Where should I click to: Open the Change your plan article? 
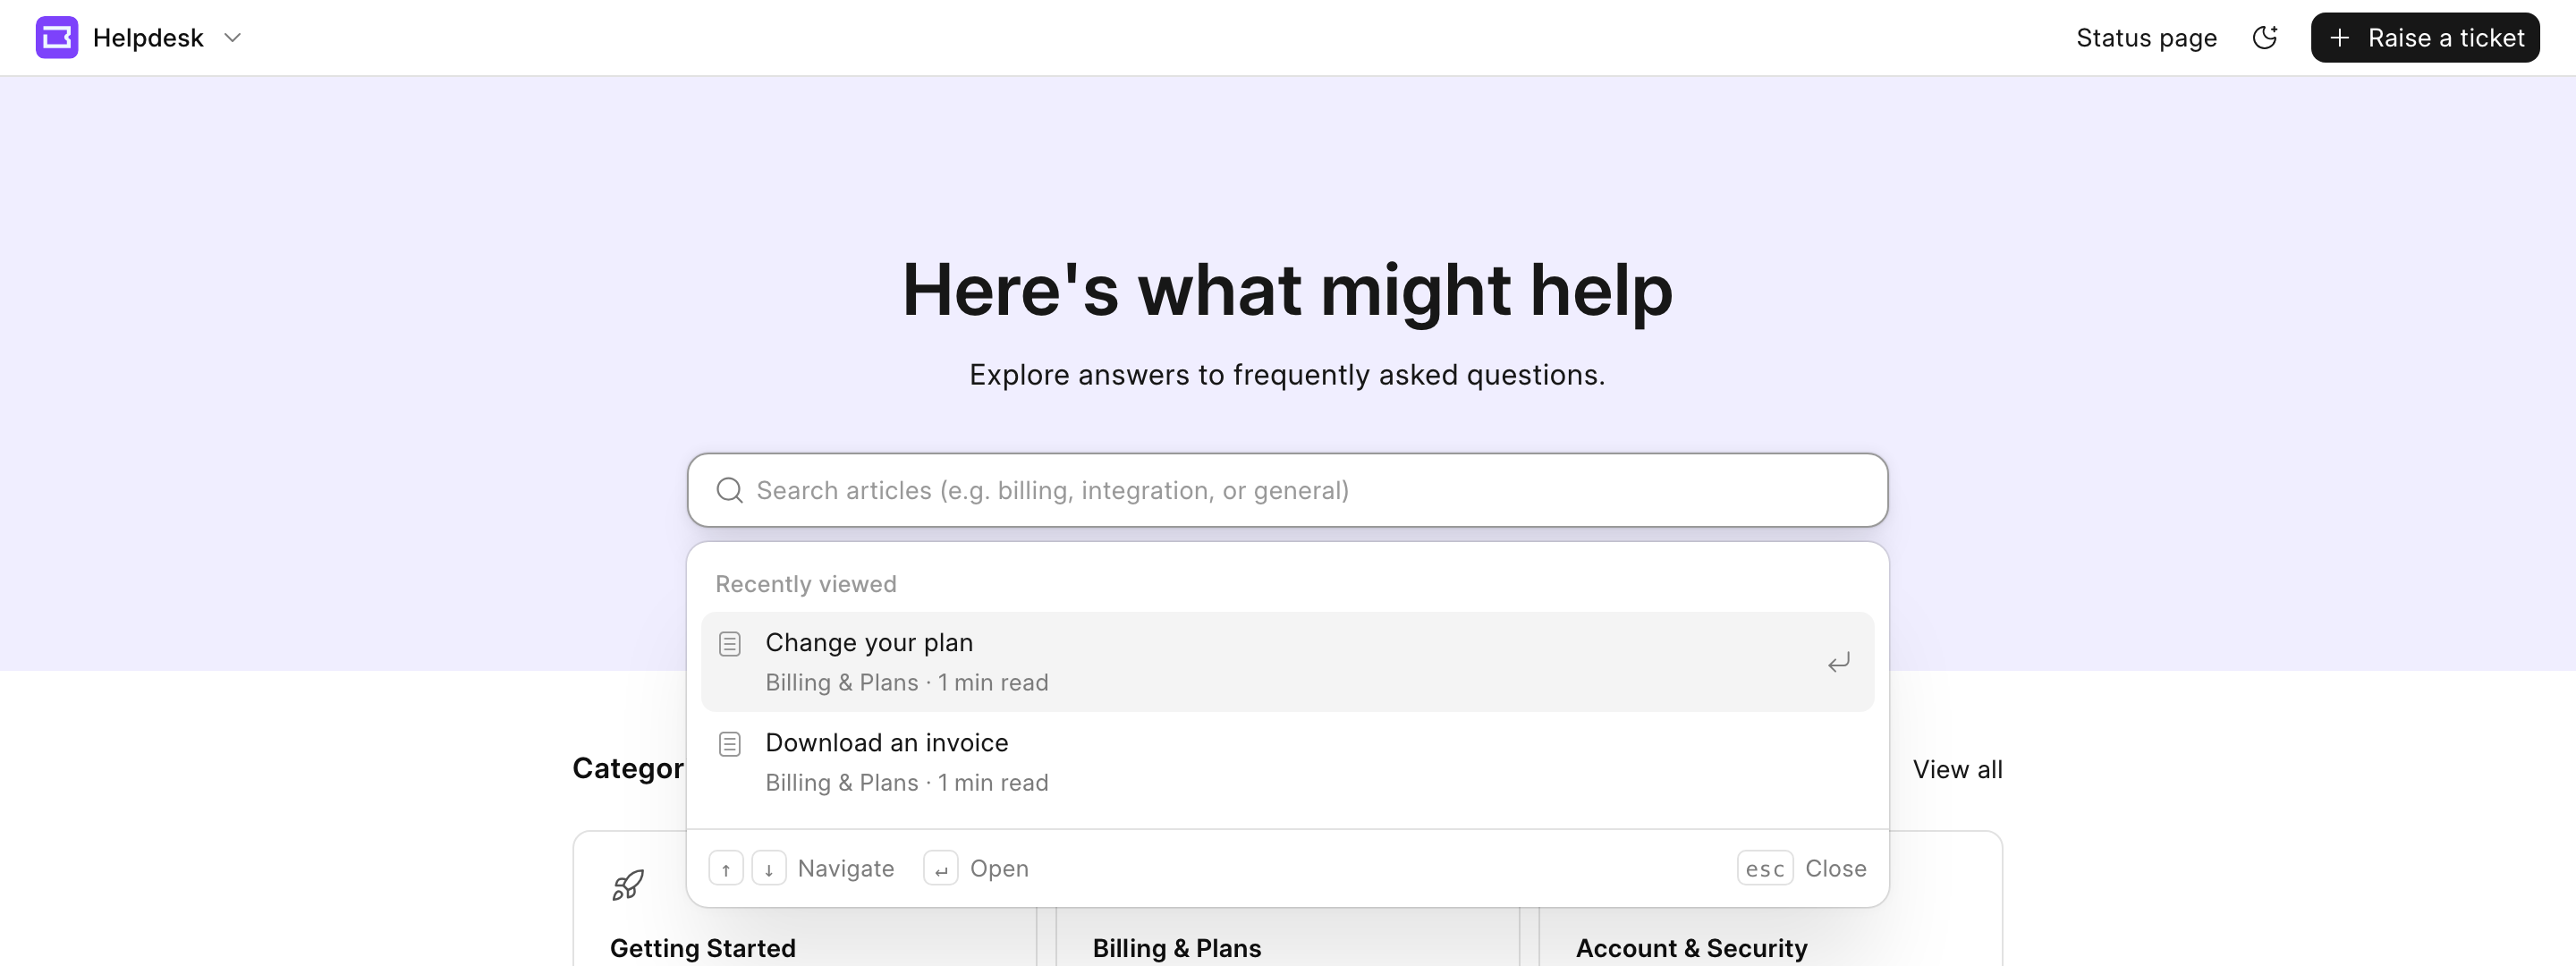point(1287,662)
